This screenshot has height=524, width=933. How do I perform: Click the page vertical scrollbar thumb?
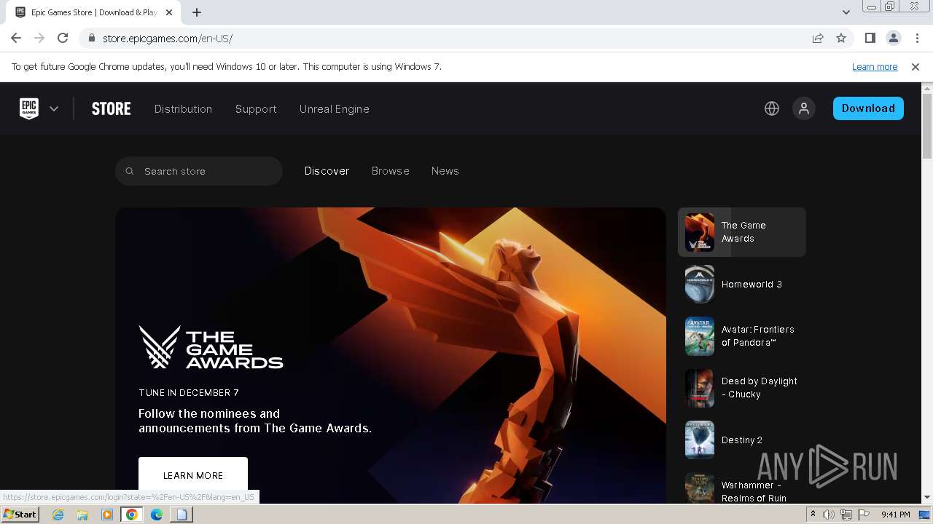pyautogui.click(x=927, y=127)
